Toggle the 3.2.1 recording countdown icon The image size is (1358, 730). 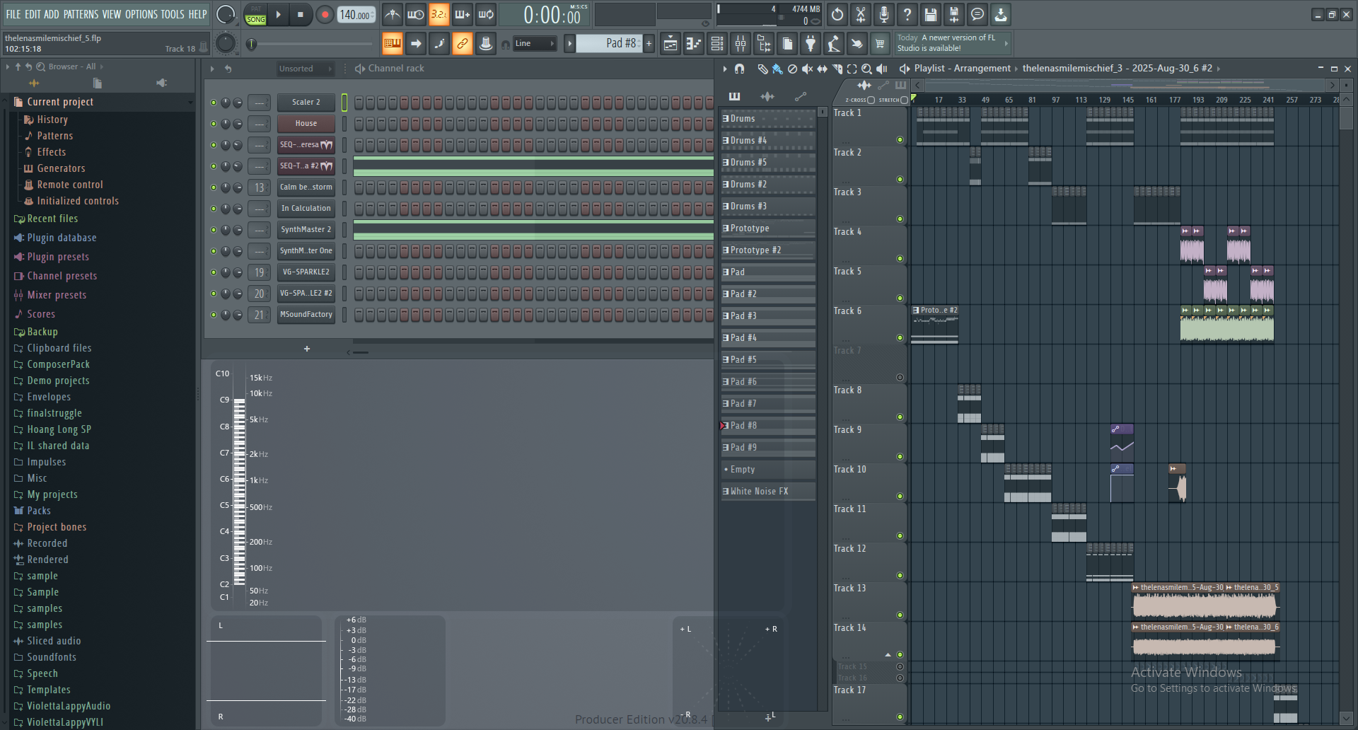(x=439, y=14)
